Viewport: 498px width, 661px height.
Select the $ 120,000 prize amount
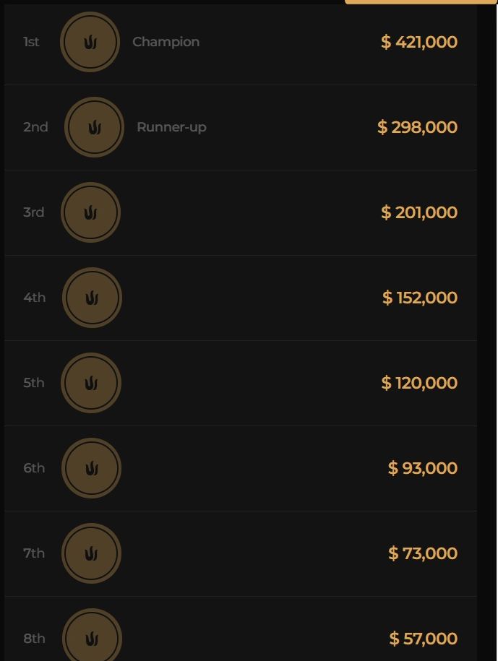pos(419,383)
